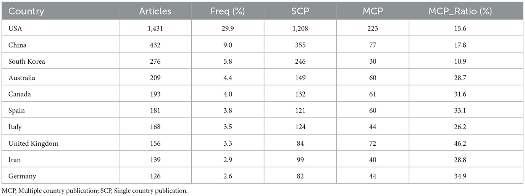Select the Spain row label

[x=17, y=111]
